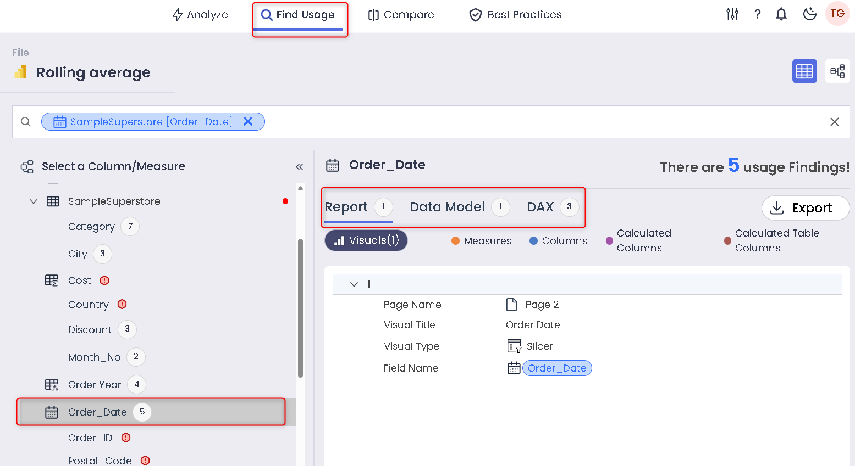Open the TG user avatar
Viewport: 855px width, 466px height.
coord(837,14)
